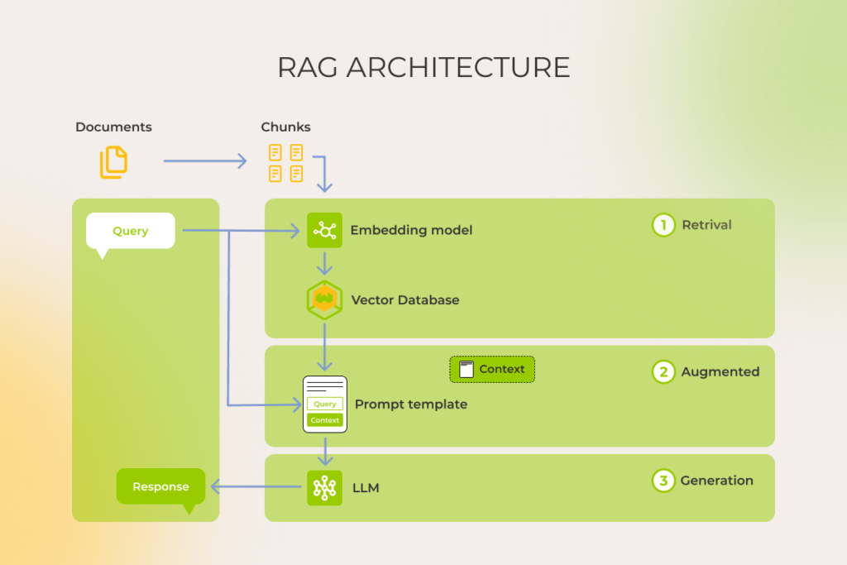Image resolution: width=847 pixels, height=565 pixels.
Task: Select the Generation section header
Action: point(716,481)
